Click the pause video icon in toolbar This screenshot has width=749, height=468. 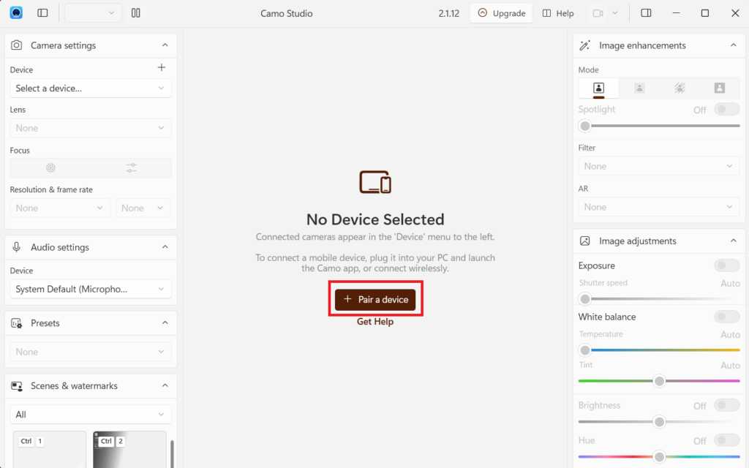[x=135, y=13]
